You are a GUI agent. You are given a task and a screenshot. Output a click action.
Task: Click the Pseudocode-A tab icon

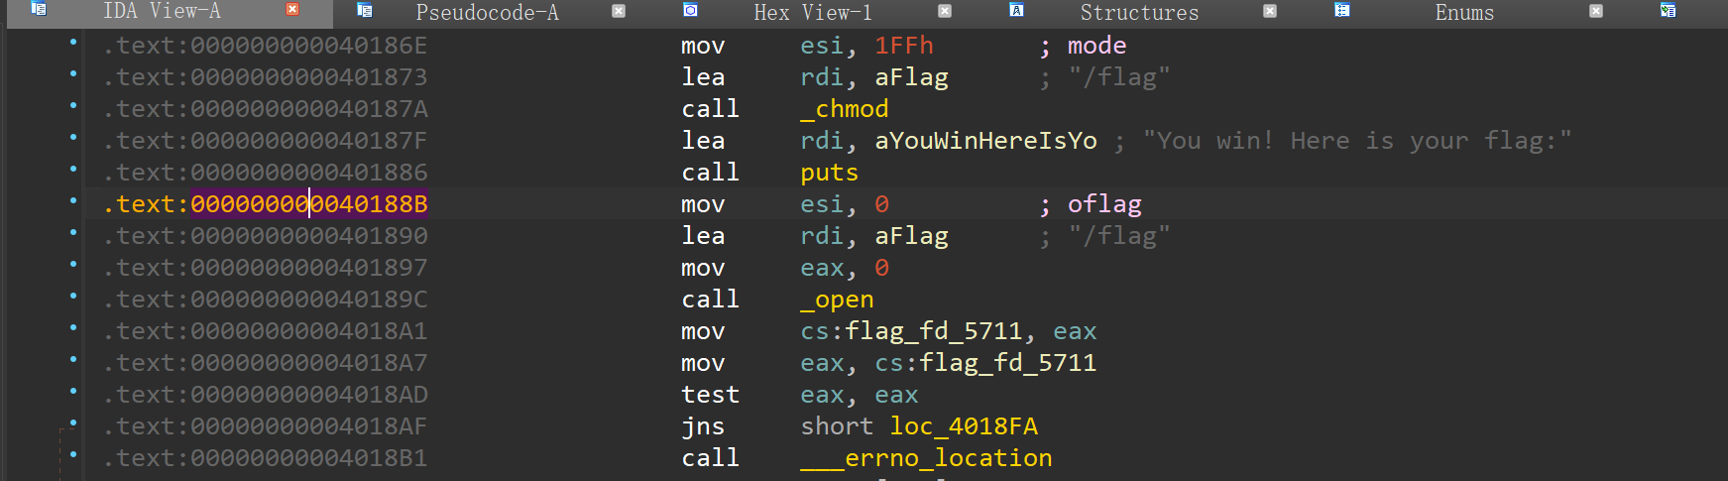pyautogui.click(x=364, y=10)
